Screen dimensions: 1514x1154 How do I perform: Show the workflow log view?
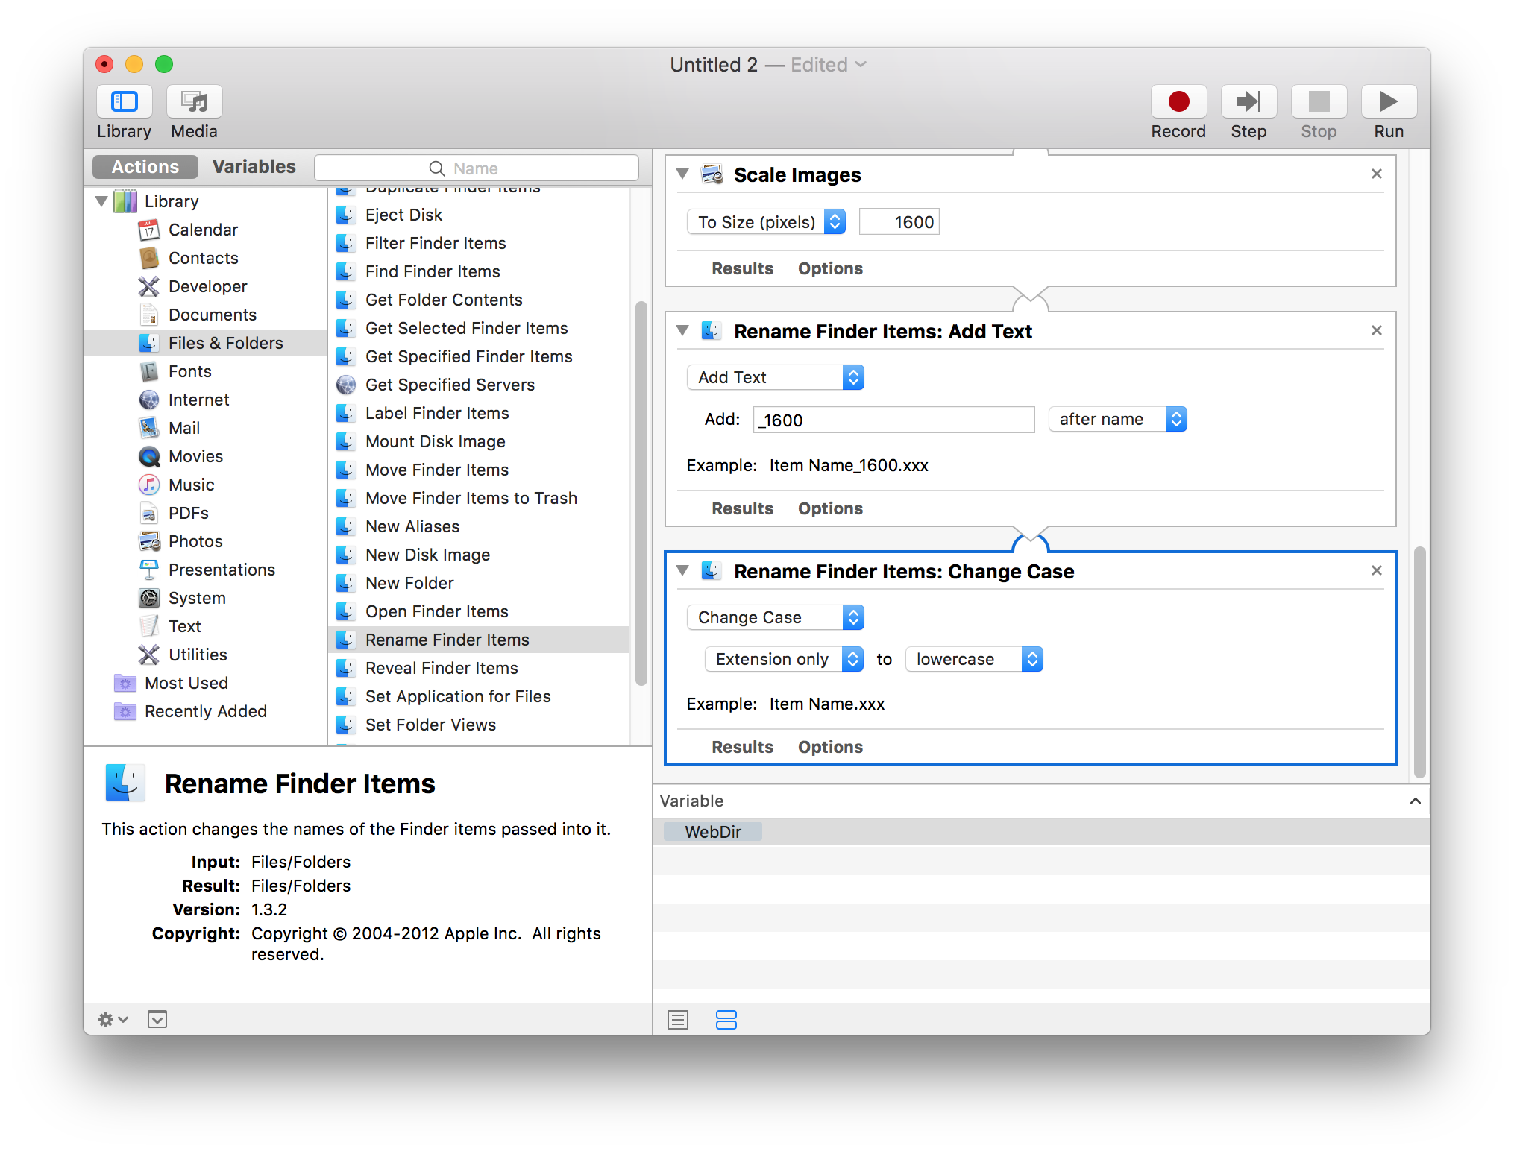tap(678, 1019)
